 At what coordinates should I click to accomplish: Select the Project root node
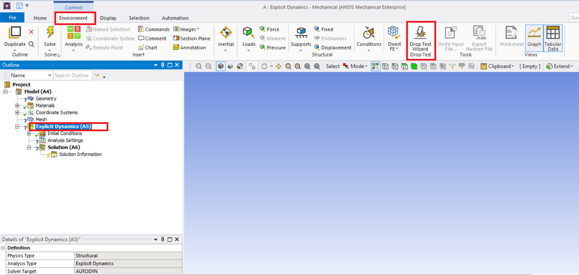coord(21,85)
